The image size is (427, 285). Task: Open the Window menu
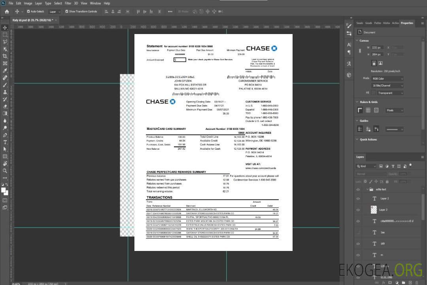[95, 3]
